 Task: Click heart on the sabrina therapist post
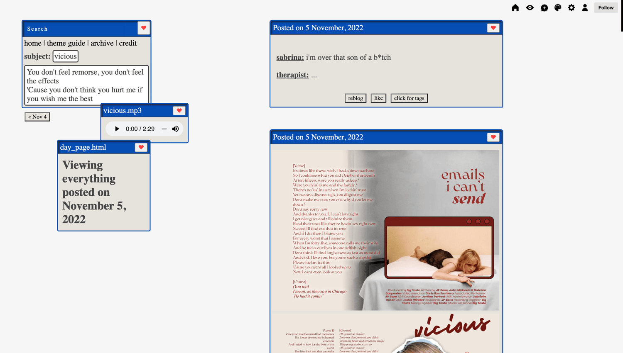coord(493,28)
